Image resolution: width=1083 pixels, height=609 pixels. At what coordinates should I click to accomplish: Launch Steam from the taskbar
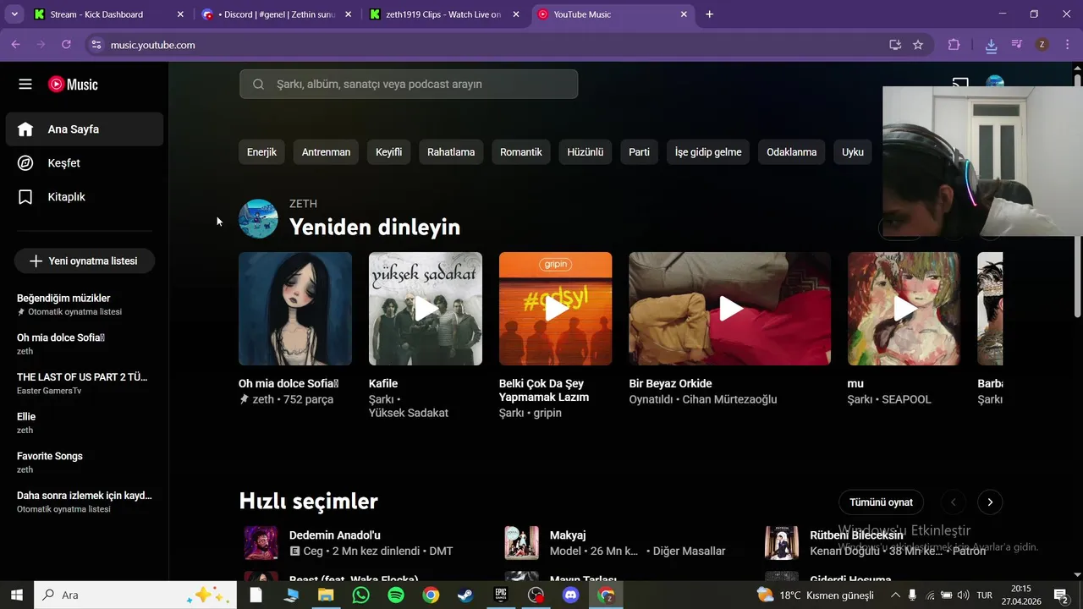[x=465, y=595]
